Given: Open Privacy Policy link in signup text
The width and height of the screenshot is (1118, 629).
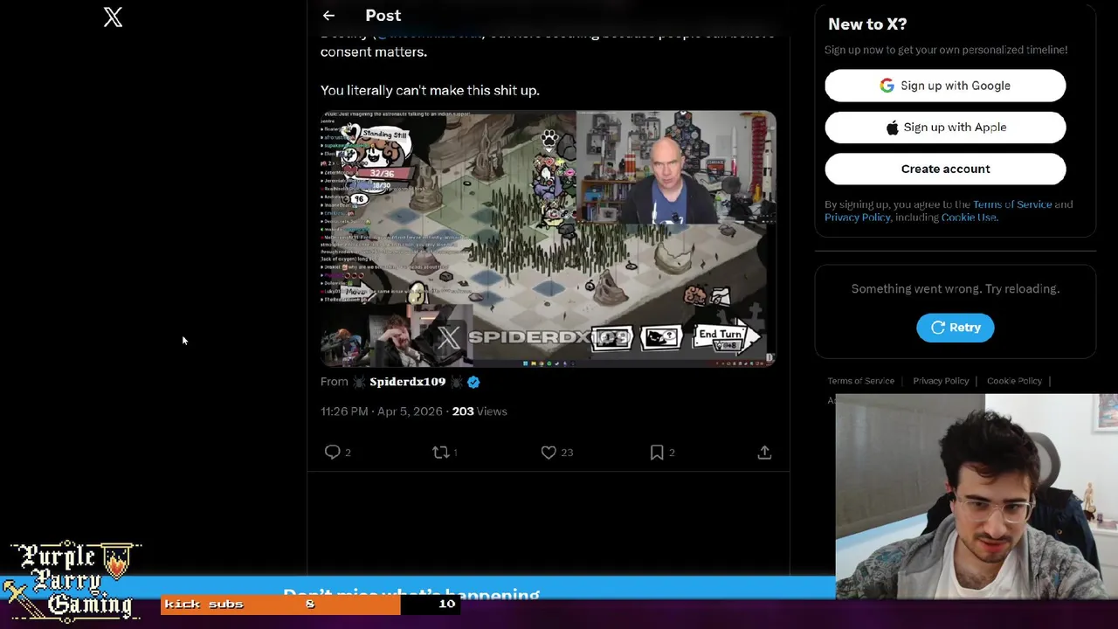Looking at the screenshot, I should click(858, 218).
